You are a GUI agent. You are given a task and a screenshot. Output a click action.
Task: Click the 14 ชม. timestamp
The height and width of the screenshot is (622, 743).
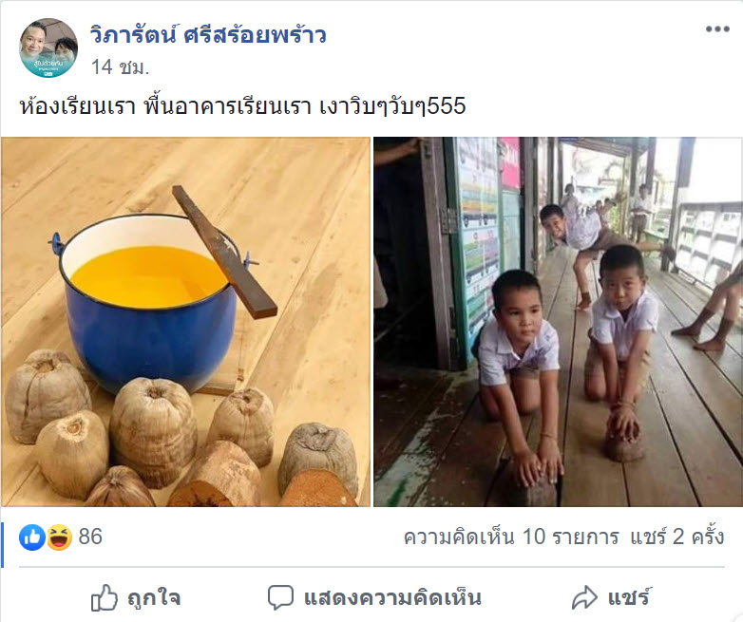point(121,66)
